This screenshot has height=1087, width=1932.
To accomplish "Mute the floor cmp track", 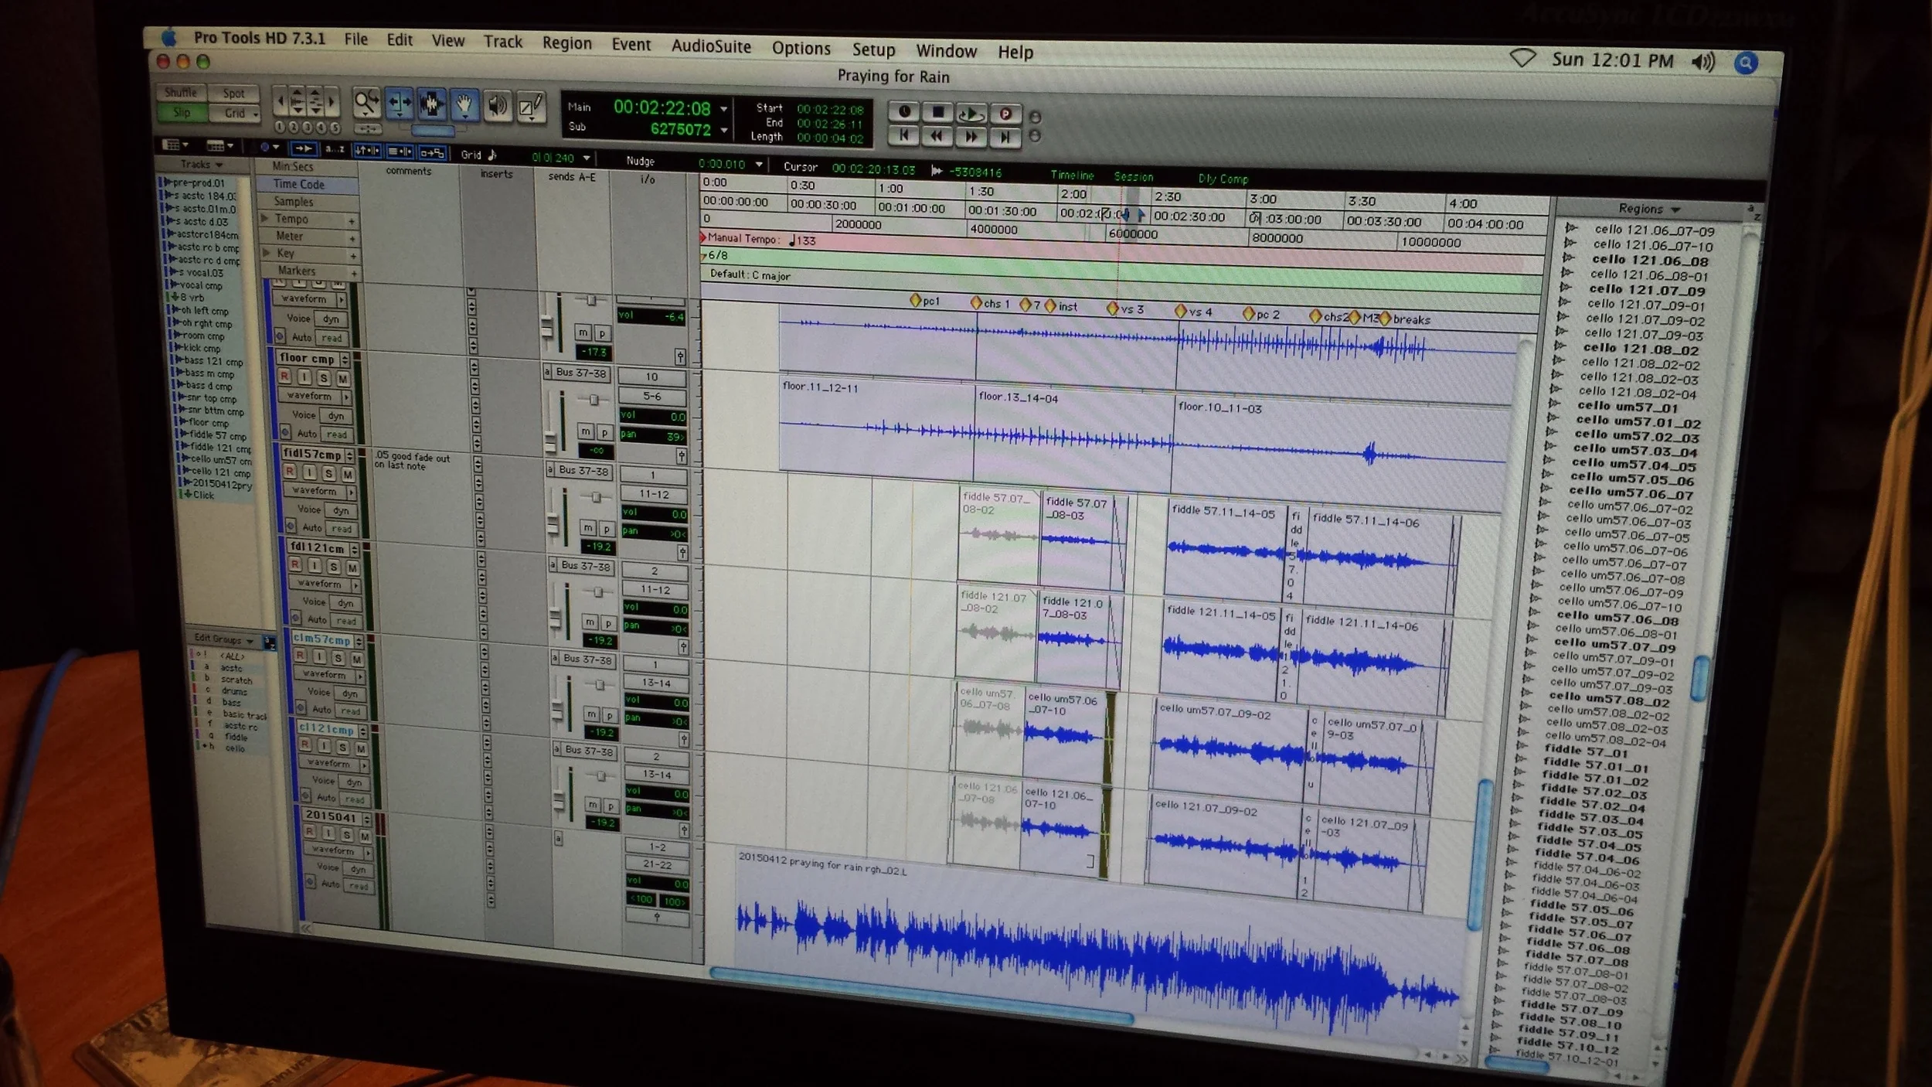I will tap(342, 378).
